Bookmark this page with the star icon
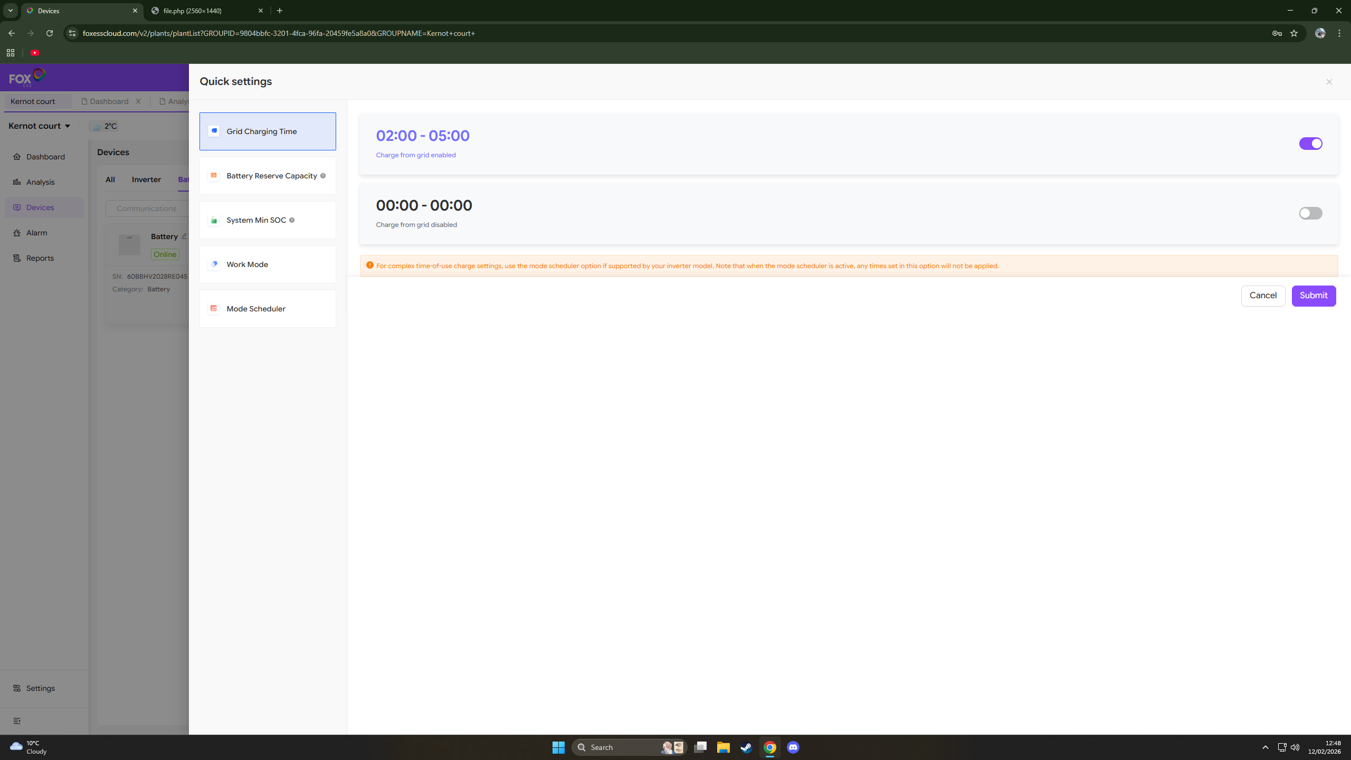The width and height of the screenshot is (1351, 760). 1294,33
